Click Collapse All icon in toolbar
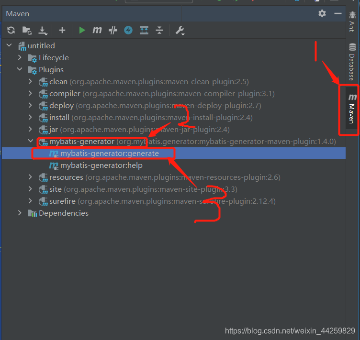The width and height of the screenshot is (360, 340). pyautogui.click(x=159, y=30)
